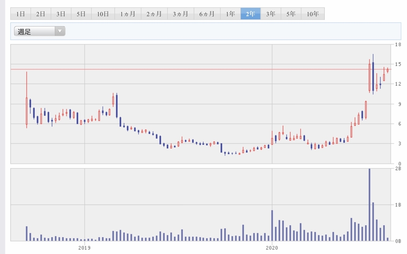The height and width of the screenshot is (254, 407).
Task: Click the red horizontal current-price line
Action: pyautogui.click(x=201, y=69)
